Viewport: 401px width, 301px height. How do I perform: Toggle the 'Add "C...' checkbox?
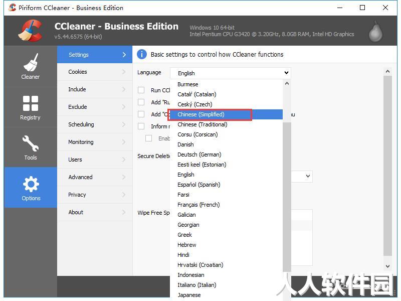(141, 114)
